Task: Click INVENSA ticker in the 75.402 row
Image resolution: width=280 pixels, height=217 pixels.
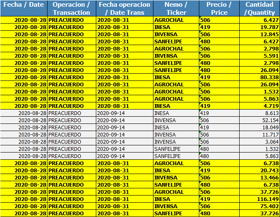Action: (176, 206)
